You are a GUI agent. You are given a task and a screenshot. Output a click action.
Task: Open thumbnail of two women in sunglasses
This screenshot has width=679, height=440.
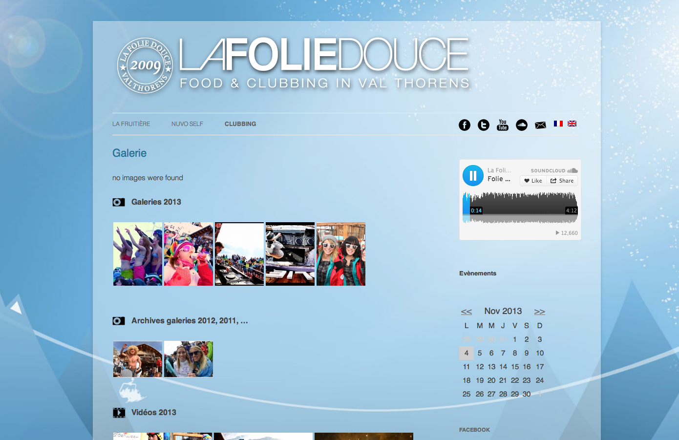click(341, 254)
